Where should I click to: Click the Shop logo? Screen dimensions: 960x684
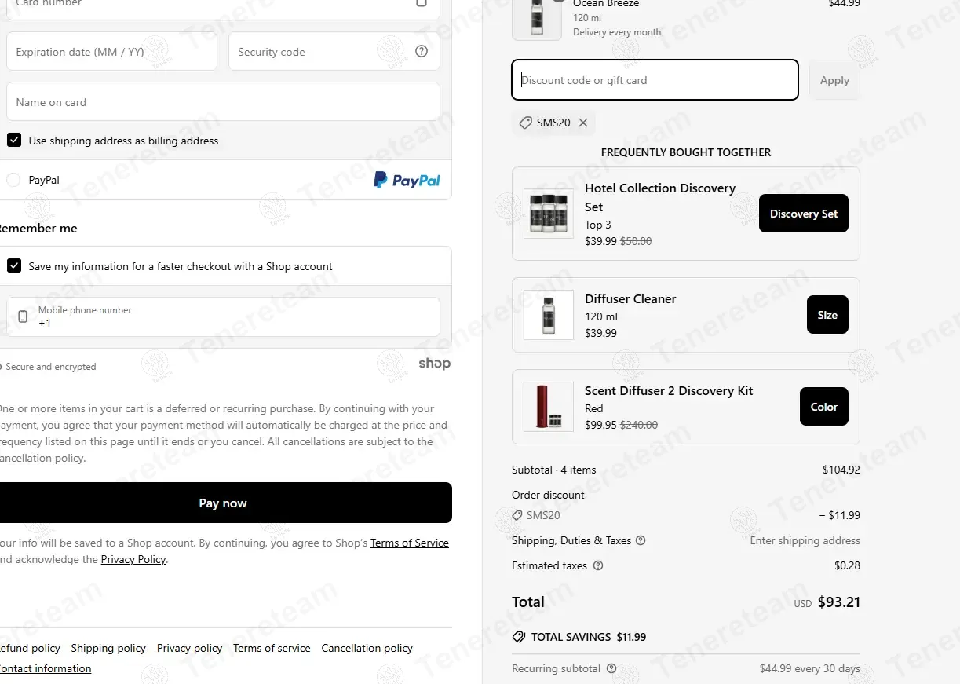coord(434,364)
